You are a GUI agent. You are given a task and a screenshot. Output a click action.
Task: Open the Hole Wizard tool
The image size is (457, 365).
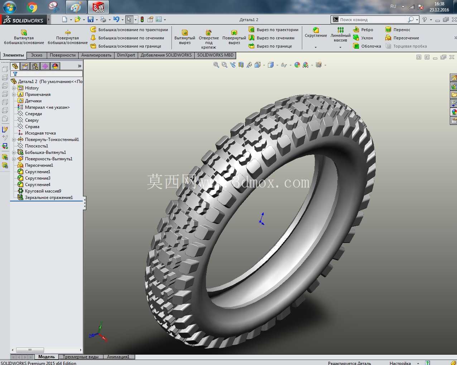click(209, 32)
